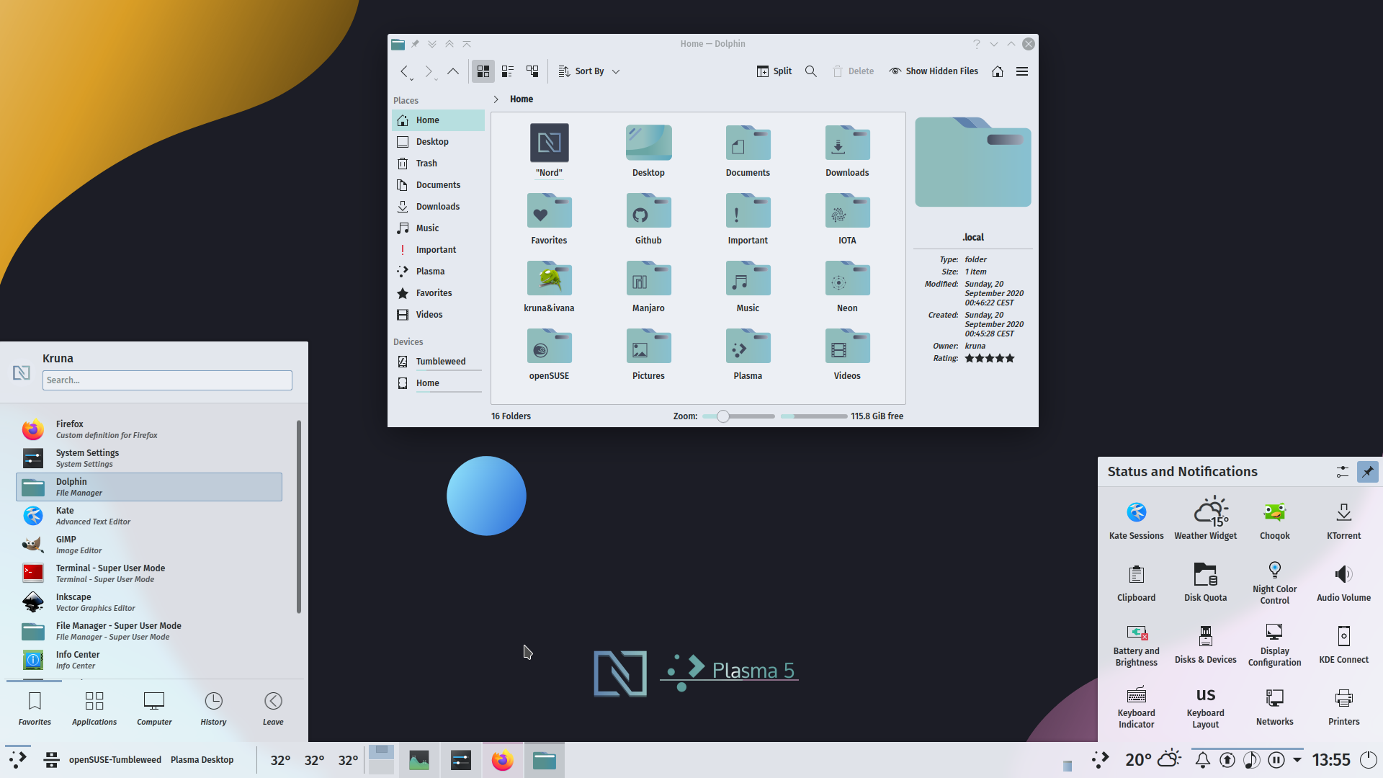Click the Delete button in Dolphin

854,71
